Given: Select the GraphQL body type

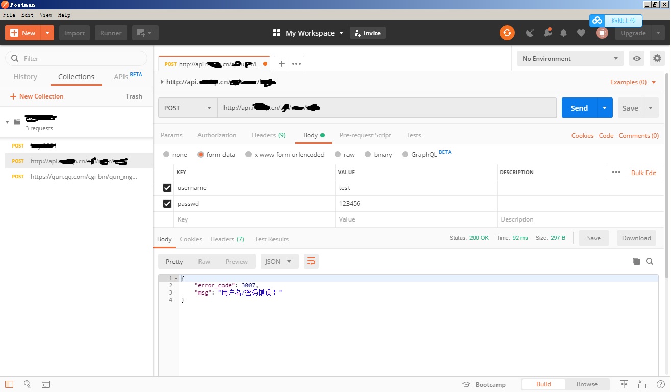Looking at the screenshot, I should pos(405,154).
